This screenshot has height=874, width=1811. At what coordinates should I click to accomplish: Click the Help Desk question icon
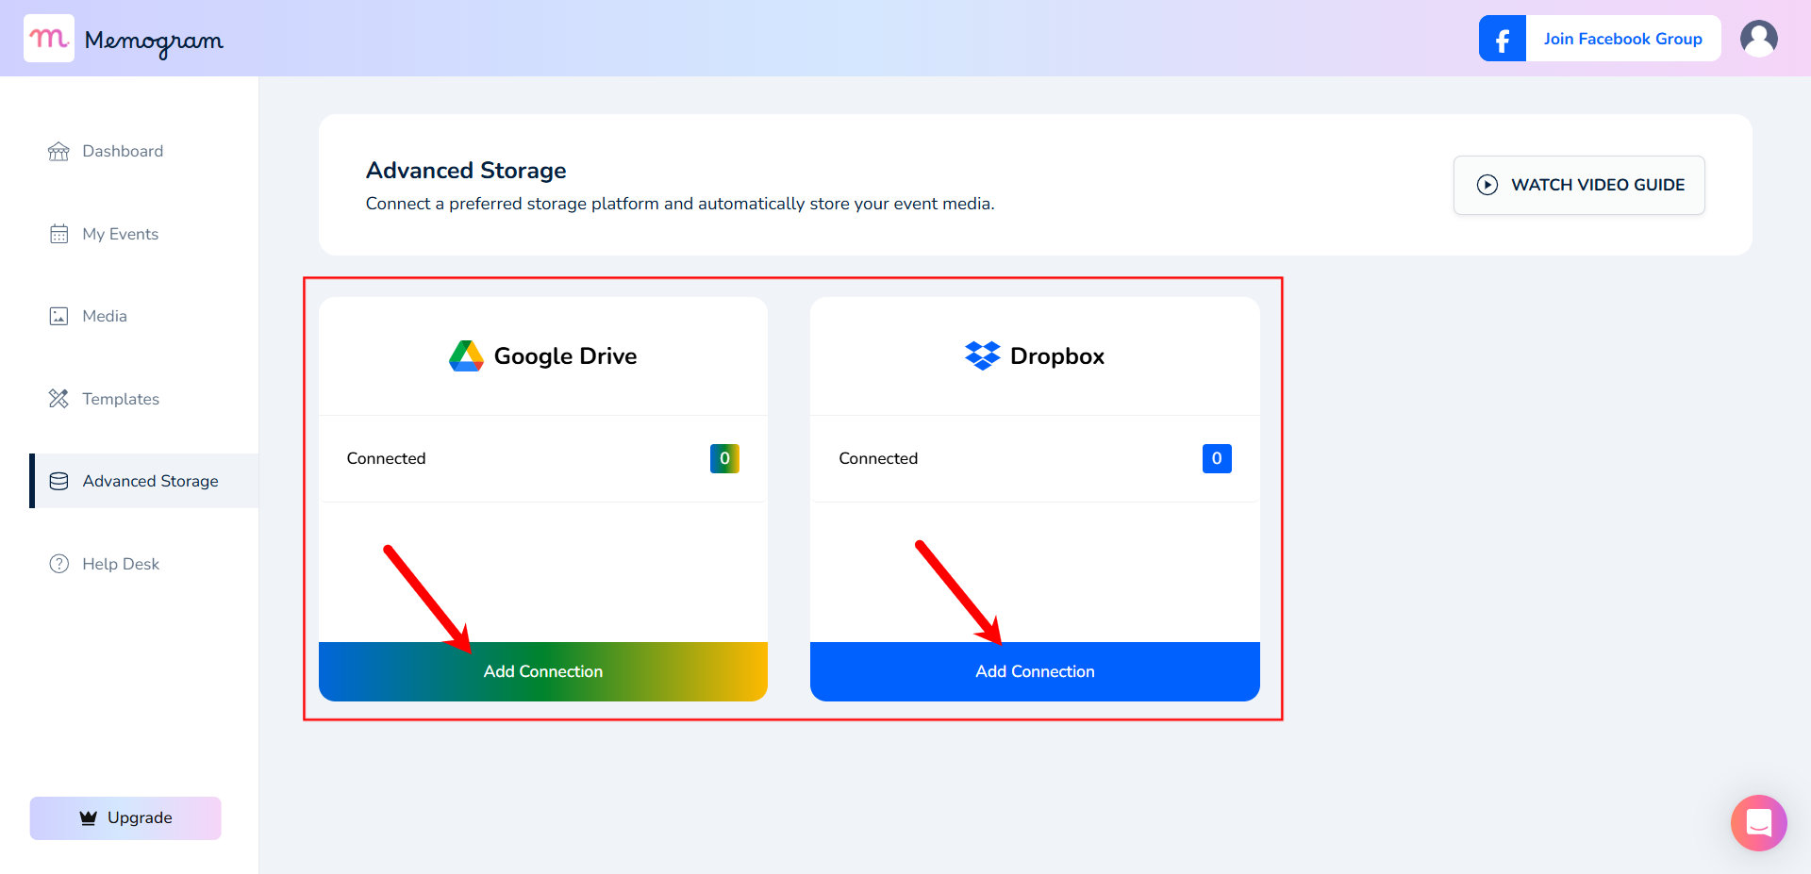click(58, 564)
